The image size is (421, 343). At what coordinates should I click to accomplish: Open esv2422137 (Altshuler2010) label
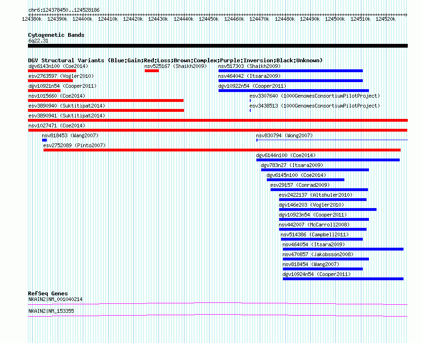tap(316, 195)
